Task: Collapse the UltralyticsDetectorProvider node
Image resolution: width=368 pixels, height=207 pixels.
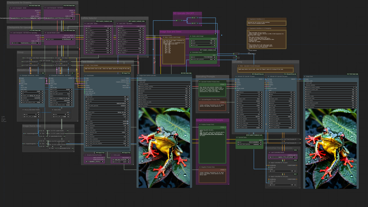Action: [x=85, y=155]
